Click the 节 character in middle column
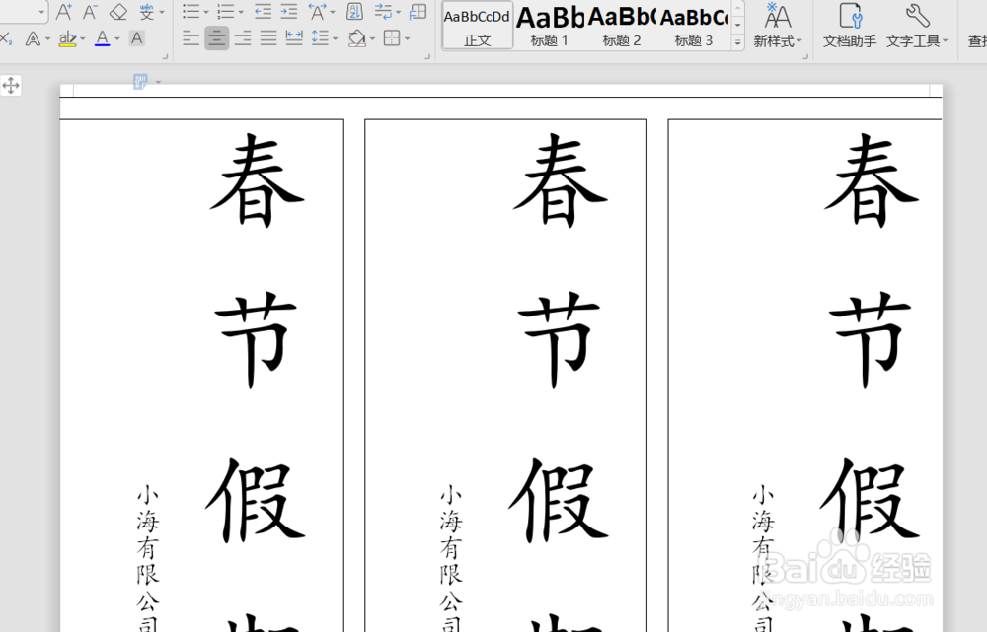The width and height of the screenshot is (987, 632). (x=559, y=339)
